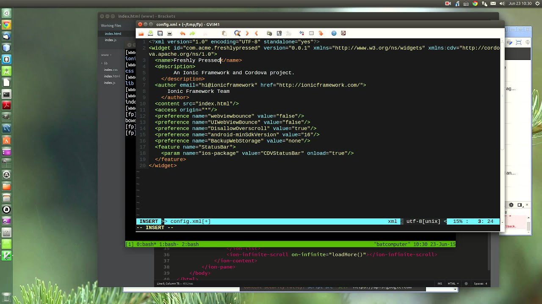Open the sound volume indicator
542x304 pixels.
(502, 3)
